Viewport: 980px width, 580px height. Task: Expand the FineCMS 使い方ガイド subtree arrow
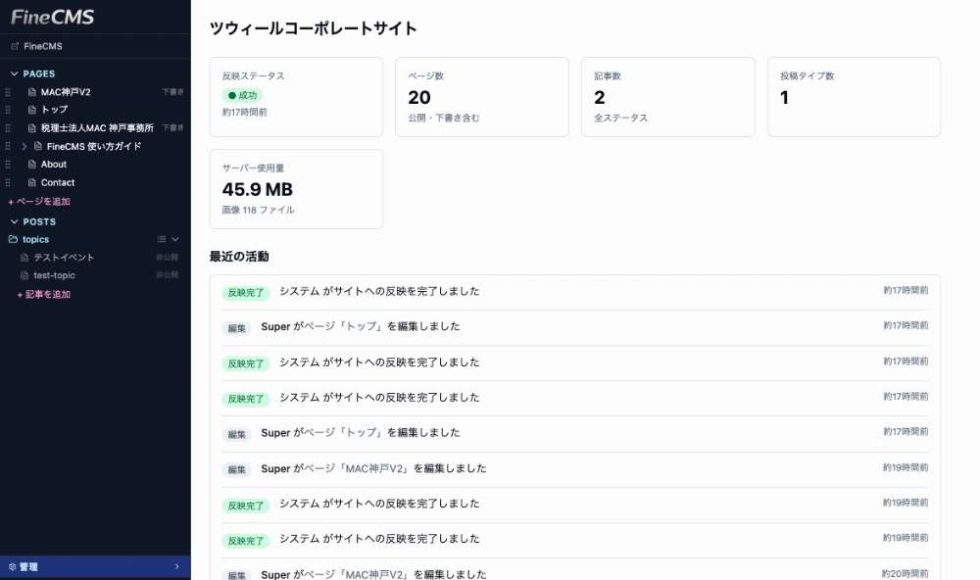[24, 146]
